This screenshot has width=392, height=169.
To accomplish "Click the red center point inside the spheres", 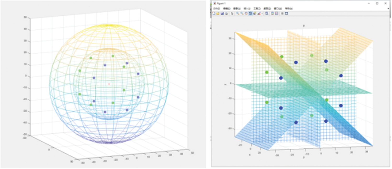I will click(109, 84).
